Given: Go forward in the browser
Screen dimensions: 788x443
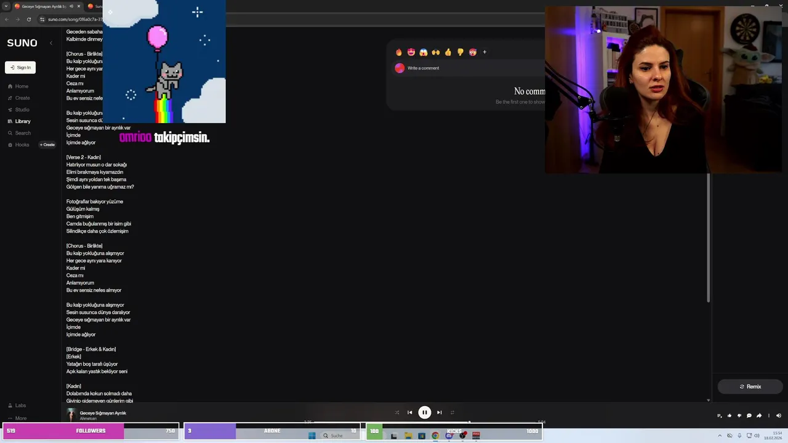Looking at the screenshot, I should pyautogui.click(x=17, y=19).
